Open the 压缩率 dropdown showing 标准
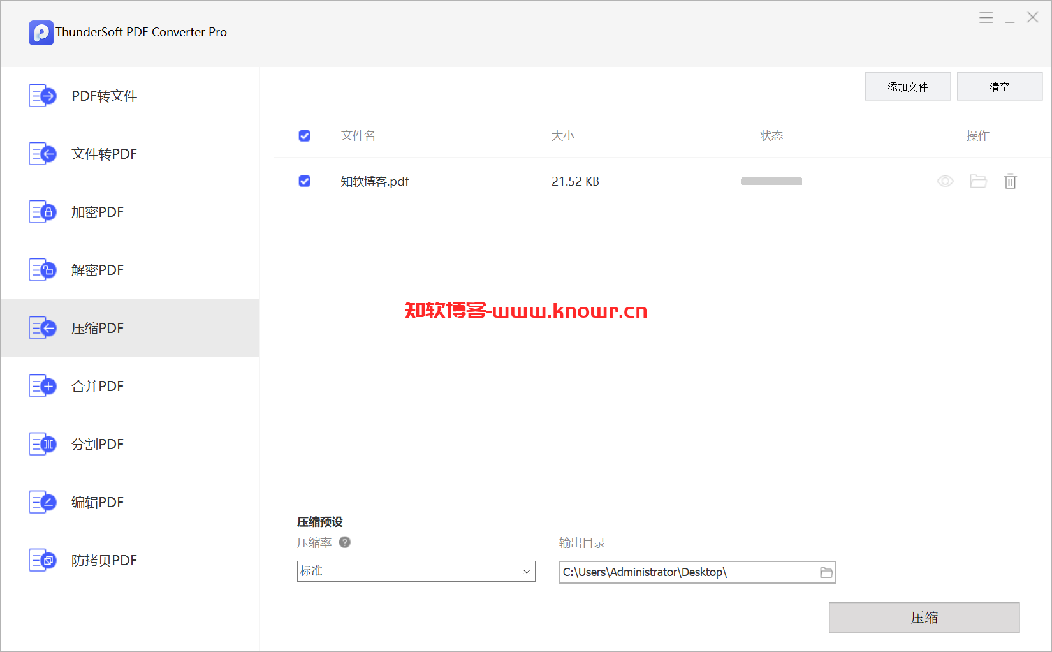 [x=416, y=571]
